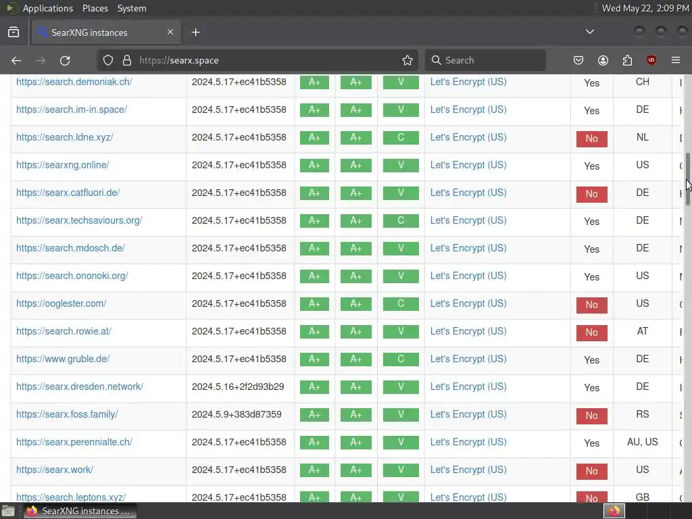The image size is (692, 519).
Task: Click the red No badge in ooglester.com row
Action: click(592, 305)
